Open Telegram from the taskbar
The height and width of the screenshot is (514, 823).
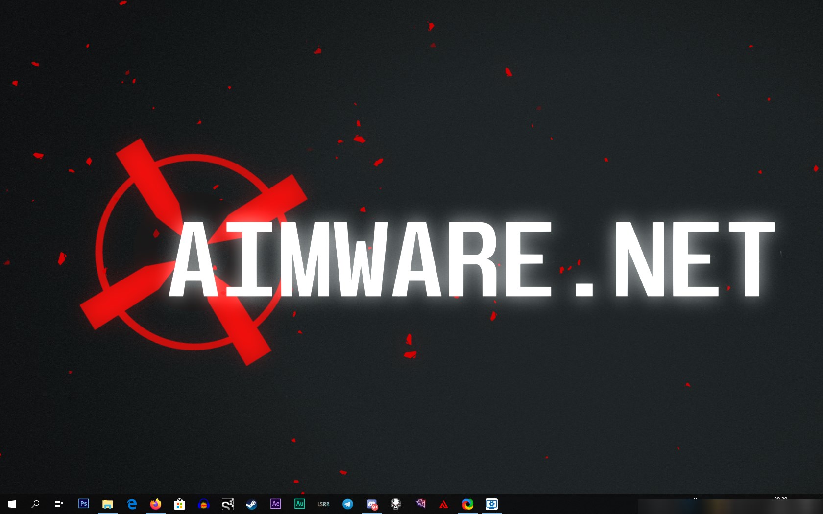pos(348,504)
